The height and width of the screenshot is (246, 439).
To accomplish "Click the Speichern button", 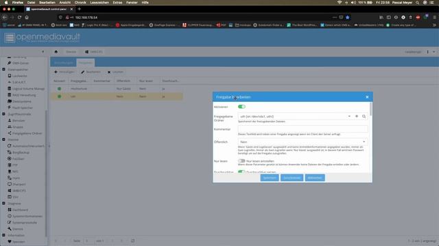I will (270, 178).
